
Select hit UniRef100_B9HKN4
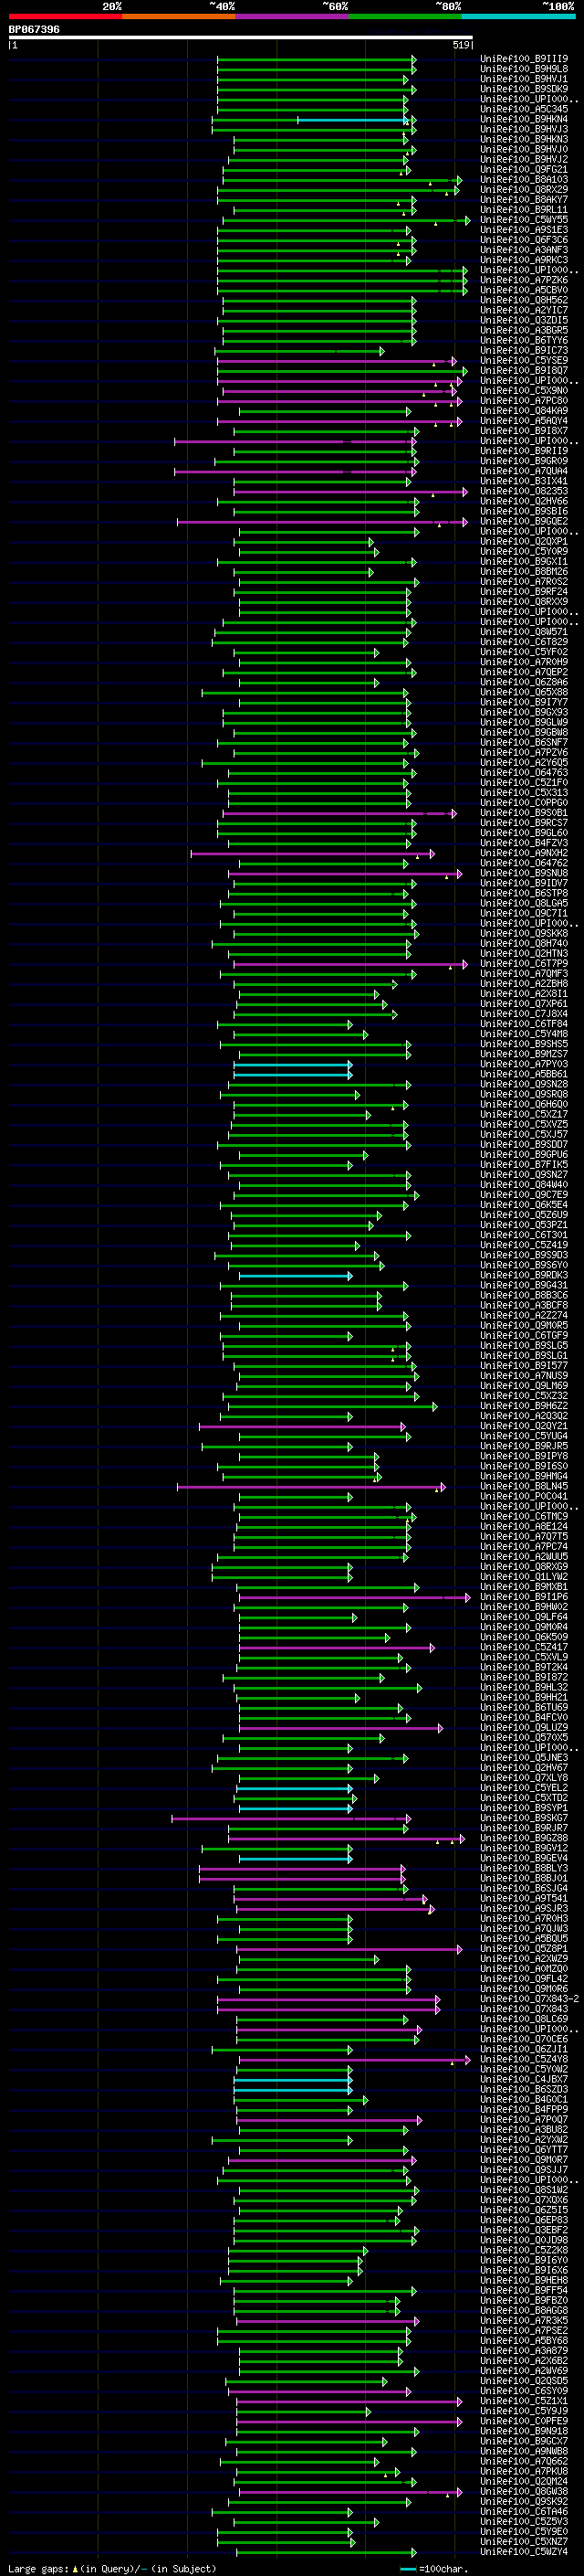click(523, 119)
